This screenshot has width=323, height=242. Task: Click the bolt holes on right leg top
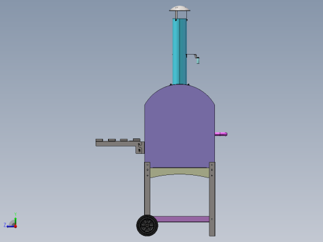click(212, 170)
